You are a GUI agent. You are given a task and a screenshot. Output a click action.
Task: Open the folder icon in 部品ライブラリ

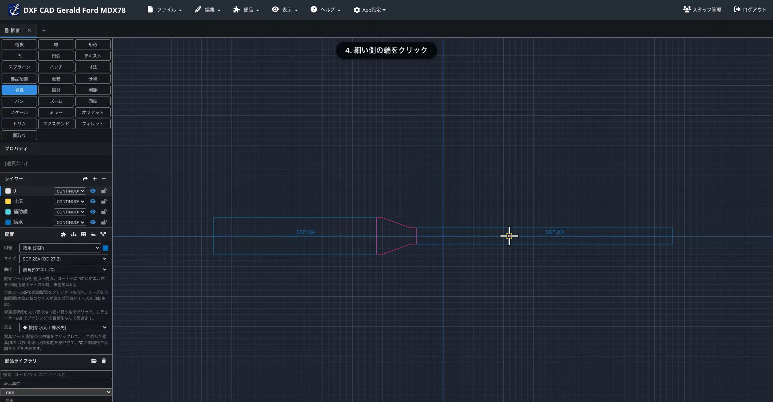pyautogui.click(x=94, y=361)
